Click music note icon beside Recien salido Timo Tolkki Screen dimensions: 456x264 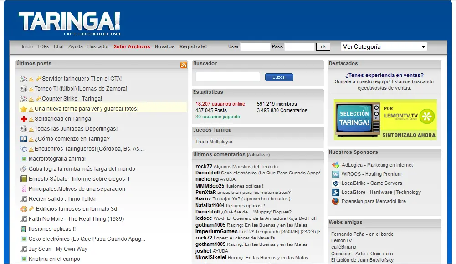coord(24,199)
